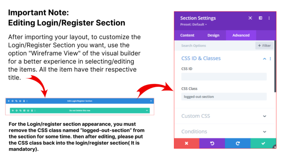Discard changes with the red X button
Image resolution: width=285 pixels, height=160 pixels.
tap(186, 143)
